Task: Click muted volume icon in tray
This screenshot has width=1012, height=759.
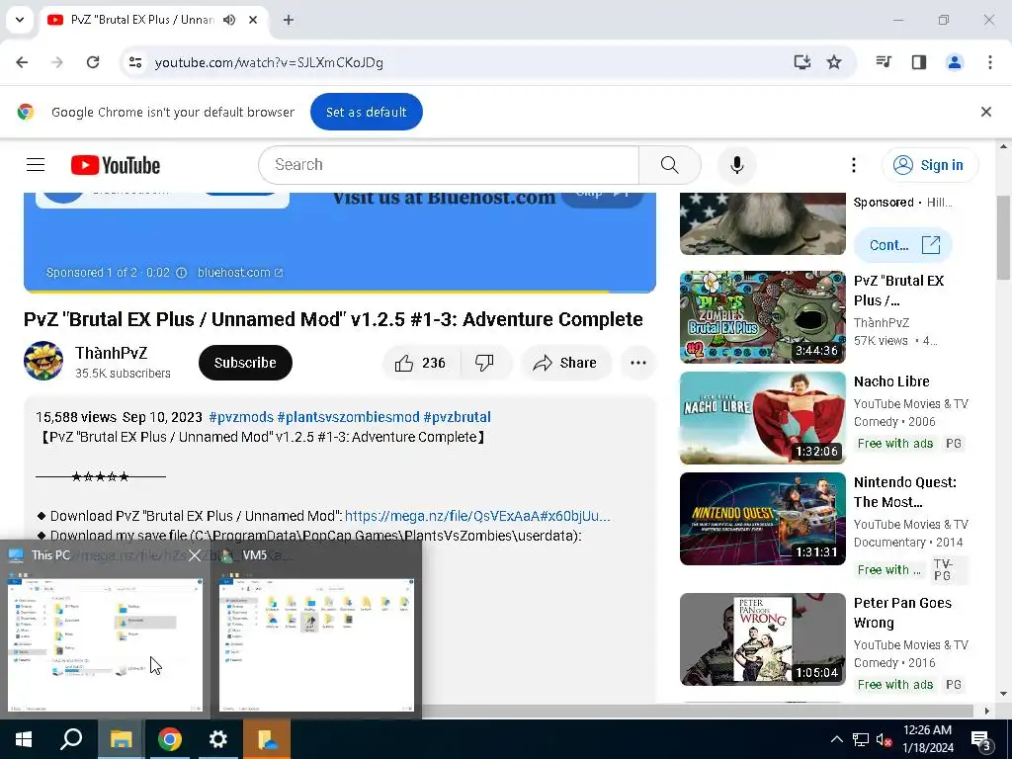Action: [885, 739]
